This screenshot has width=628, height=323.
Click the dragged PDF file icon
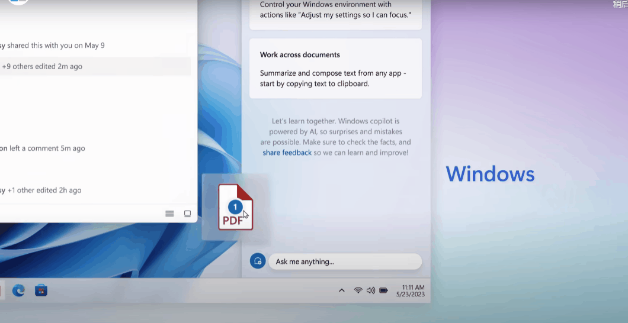(x=236, y=207)
